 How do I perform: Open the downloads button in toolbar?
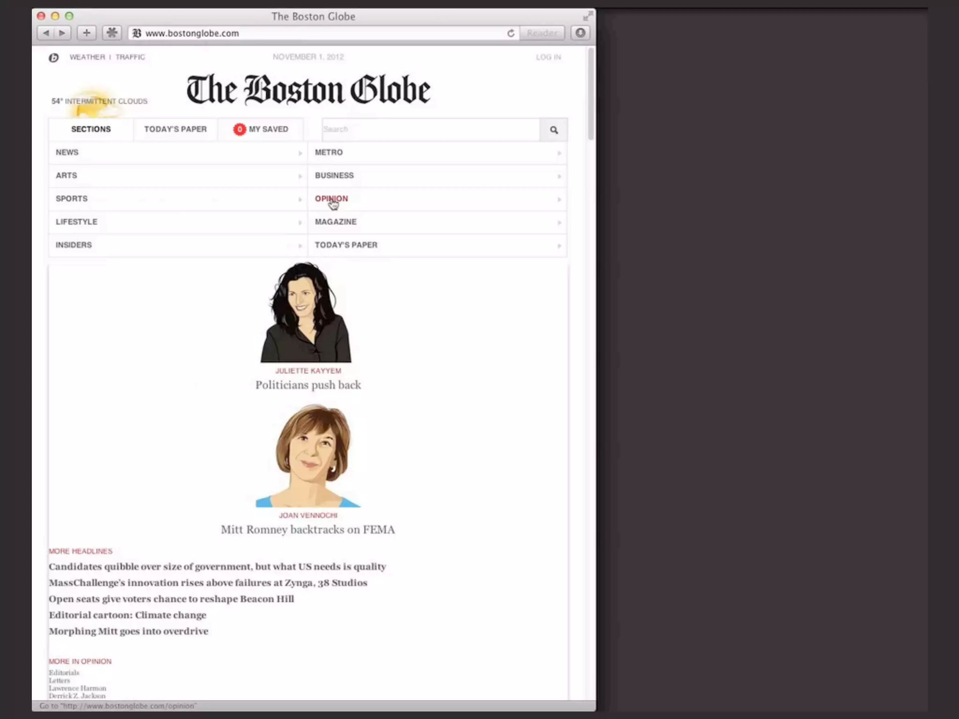point(580,33)
